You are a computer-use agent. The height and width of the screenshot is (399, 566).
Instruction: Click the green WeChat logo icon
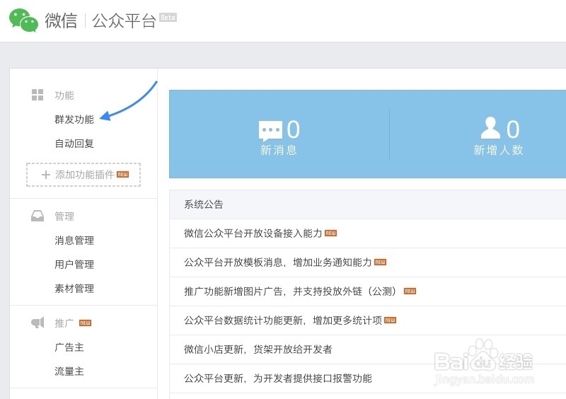click(x=23, y=21)
